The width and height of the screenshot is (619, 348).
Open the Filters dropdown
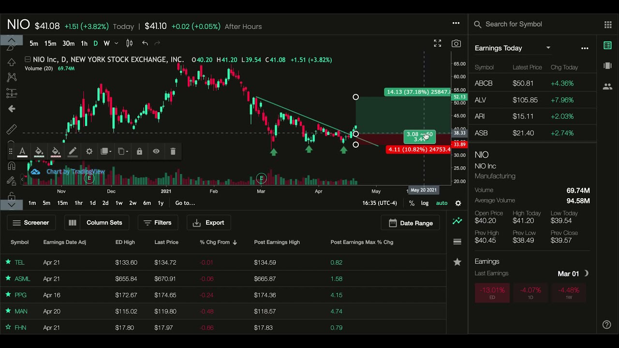[x=157, y=223]
